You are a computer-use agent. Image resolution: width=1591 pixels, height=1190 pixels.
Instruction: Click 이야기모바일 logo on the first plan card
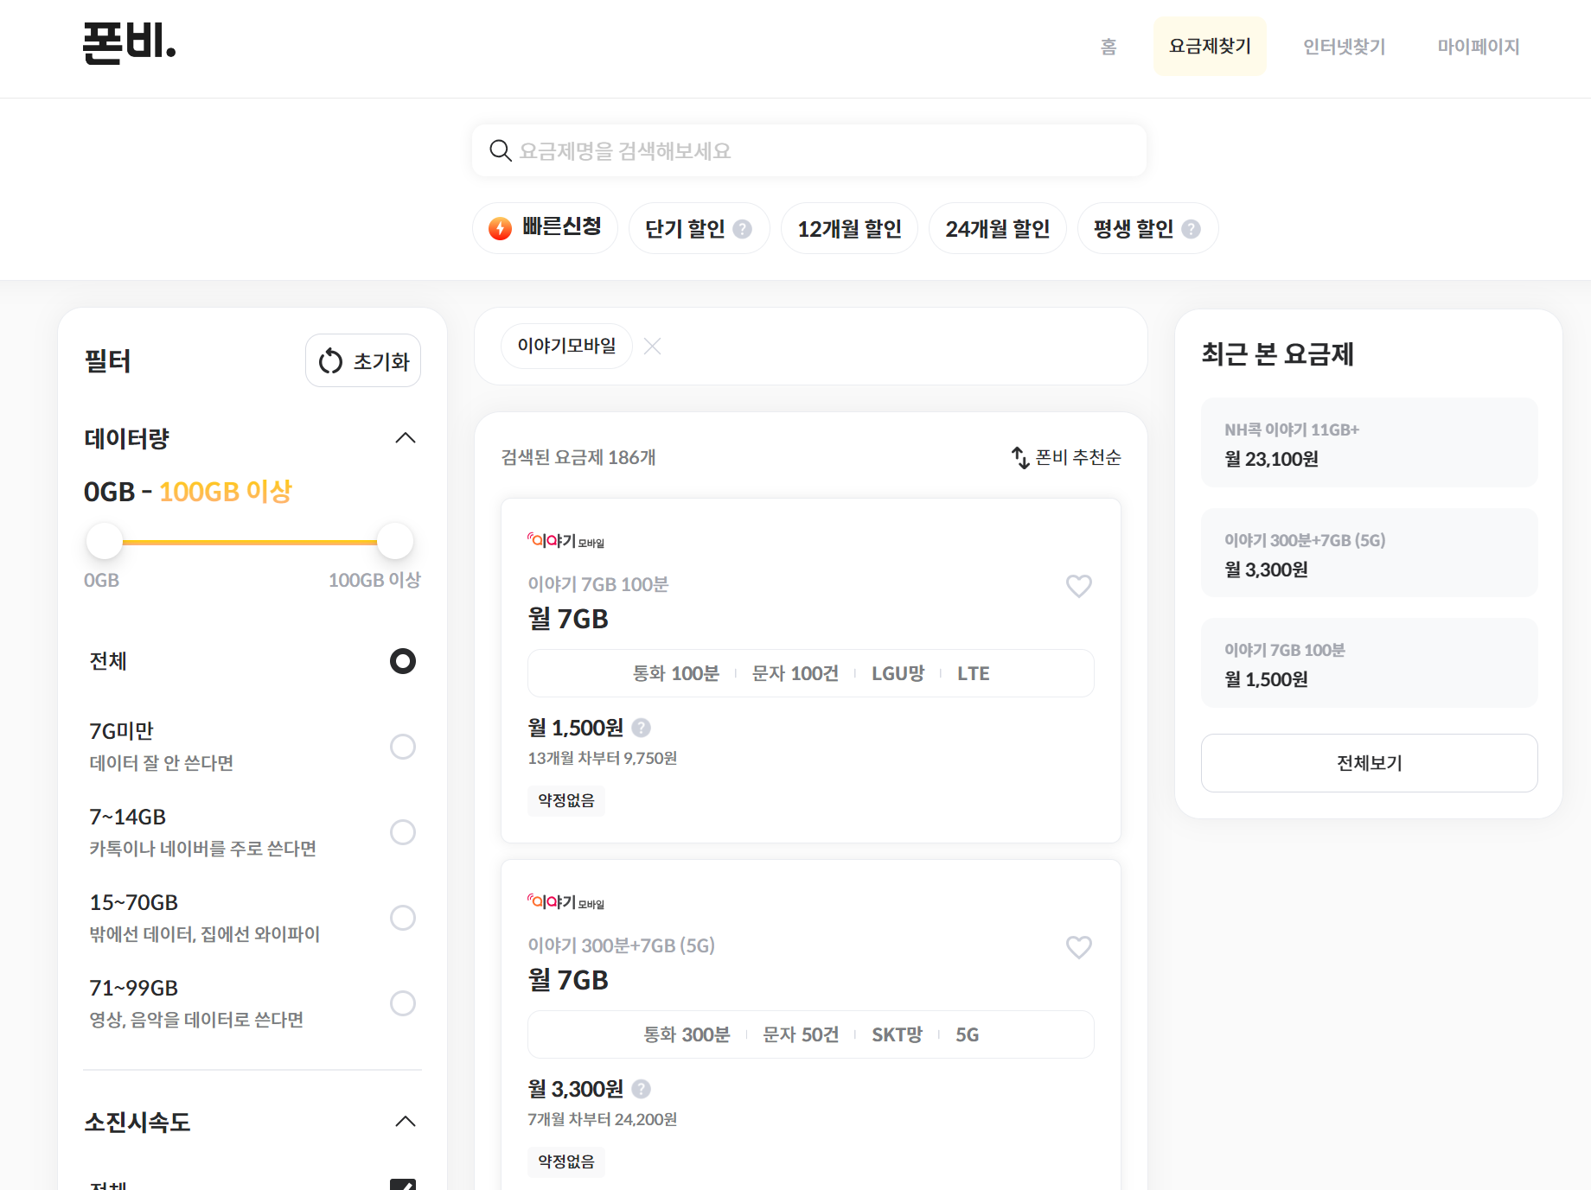[x=565, y=541]
